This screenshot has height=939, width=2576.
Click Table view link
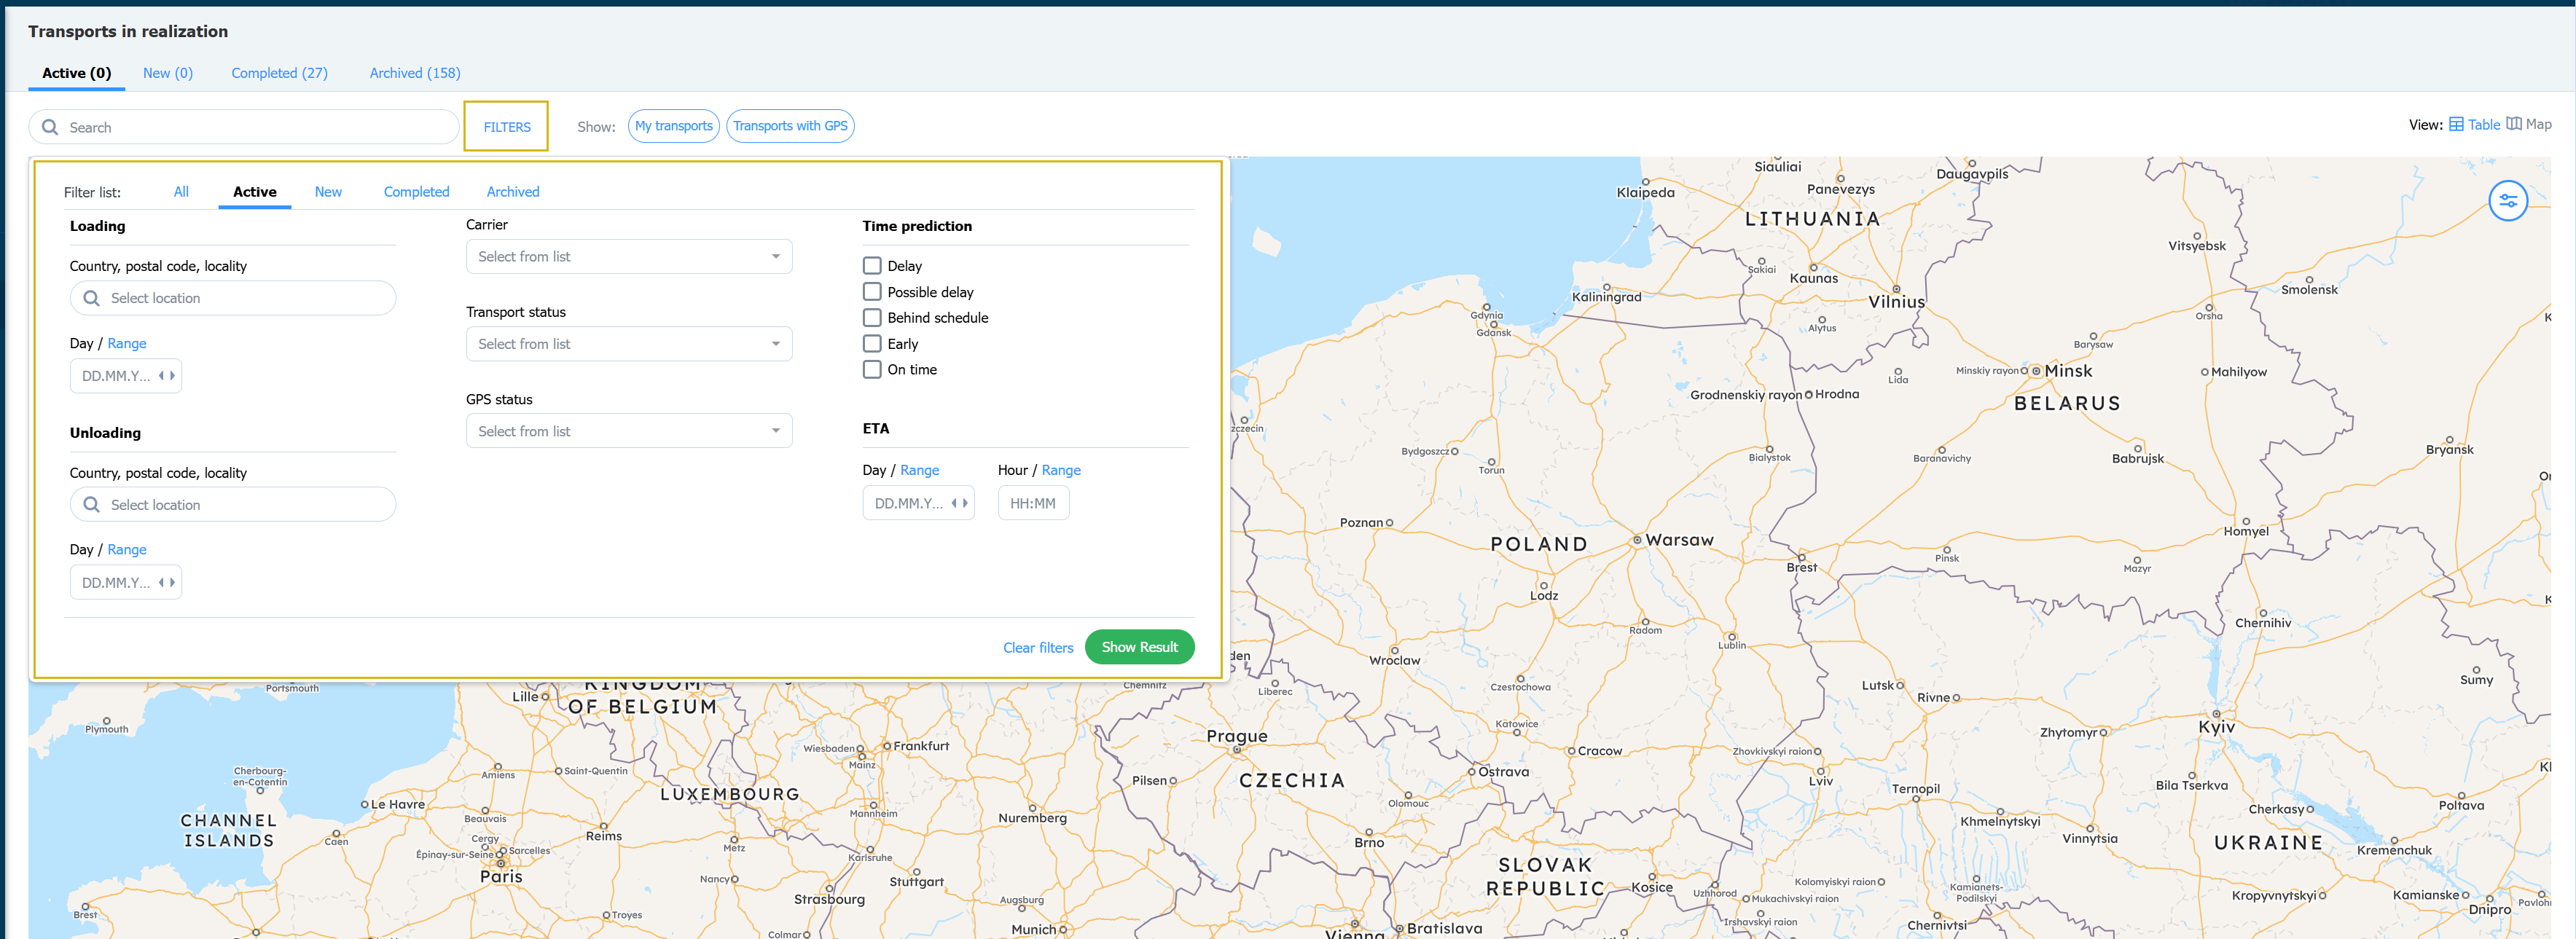pos(2483,125)
